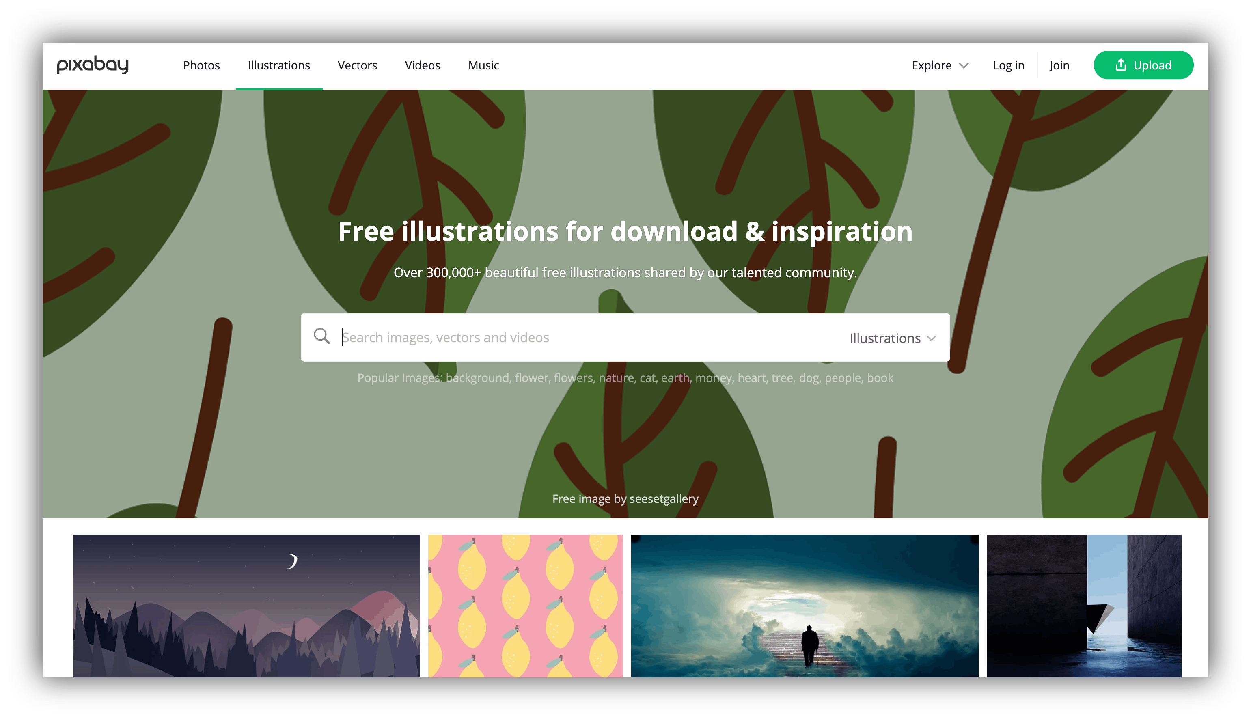The height and width of the screenshot is (720, 1251).
Task: Click the Illustrations dropdown arrow in search
Action: click(x=933, y=337)
